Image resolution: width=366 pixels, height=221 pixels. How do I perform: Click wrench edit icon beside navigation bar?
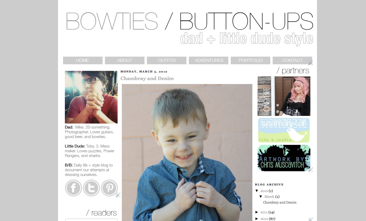pyautogui.click(x=310, y=63)
